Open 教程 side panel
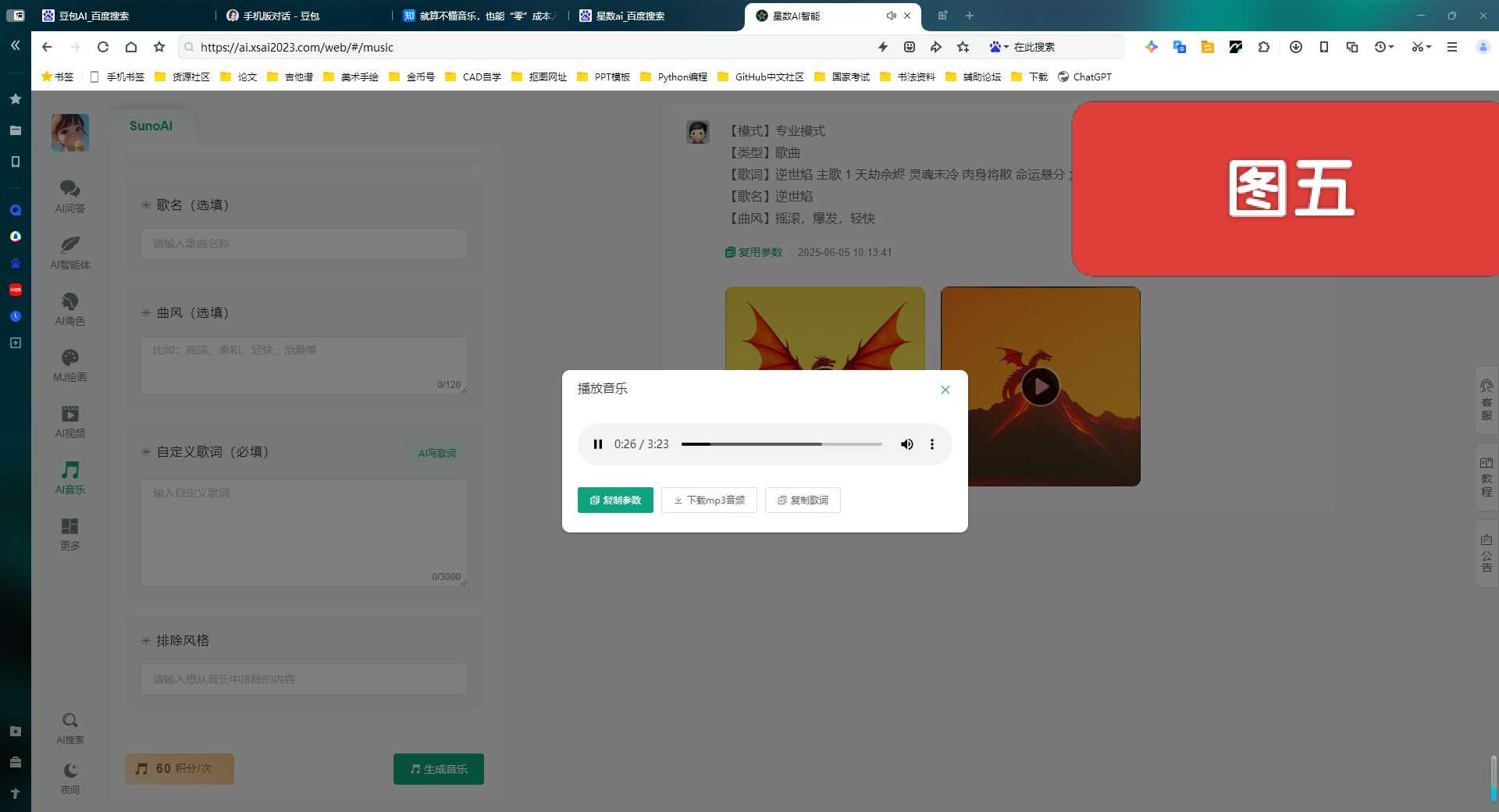1499x812 pixels. [x=1487, y=477]
